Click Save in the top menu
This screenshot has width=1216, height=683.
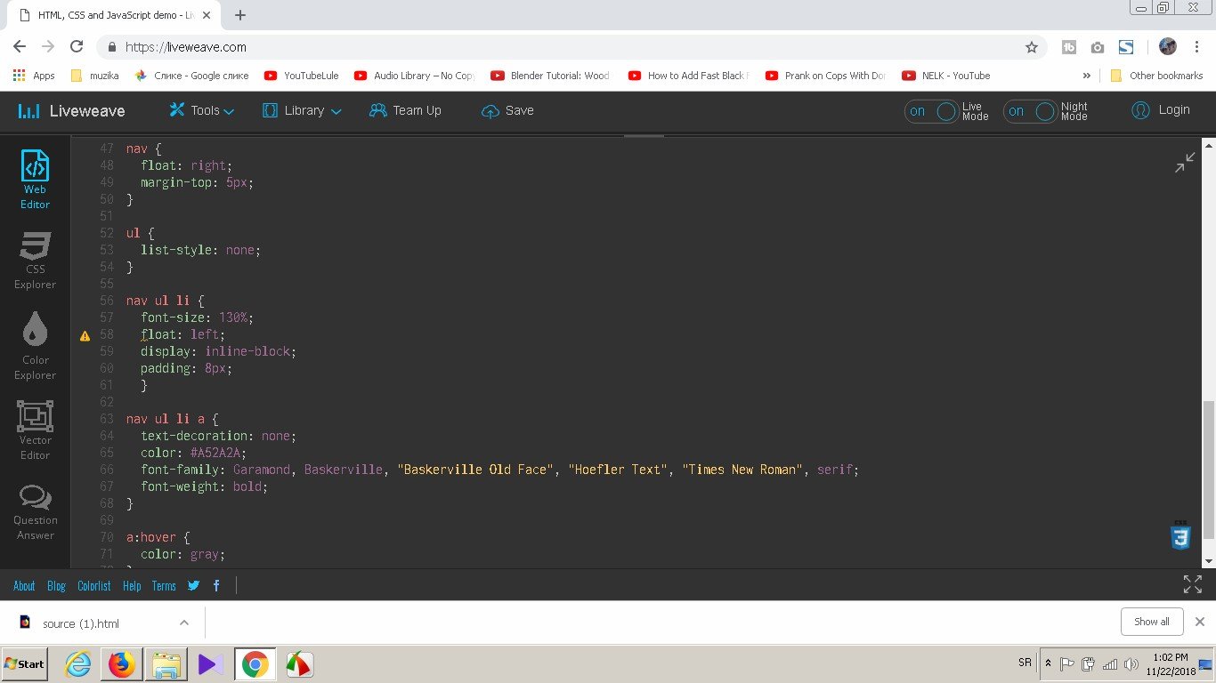click(x=507, y=111)
